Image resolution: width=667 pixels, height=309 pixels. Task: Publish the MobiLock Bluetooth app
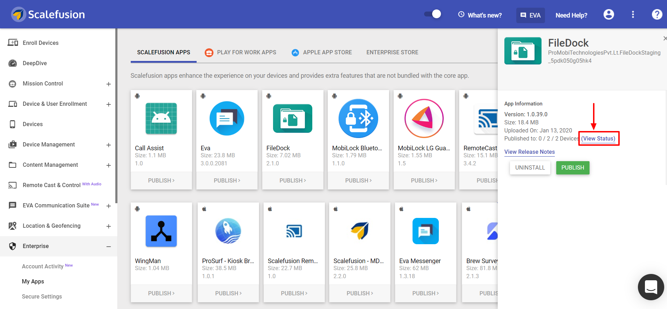358,180
